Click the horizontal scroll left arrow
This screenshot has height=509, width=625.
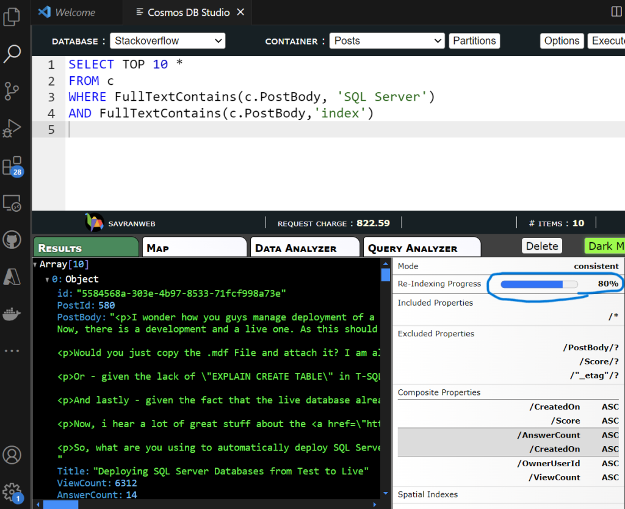pyautogui.click(x=38, y=505)
